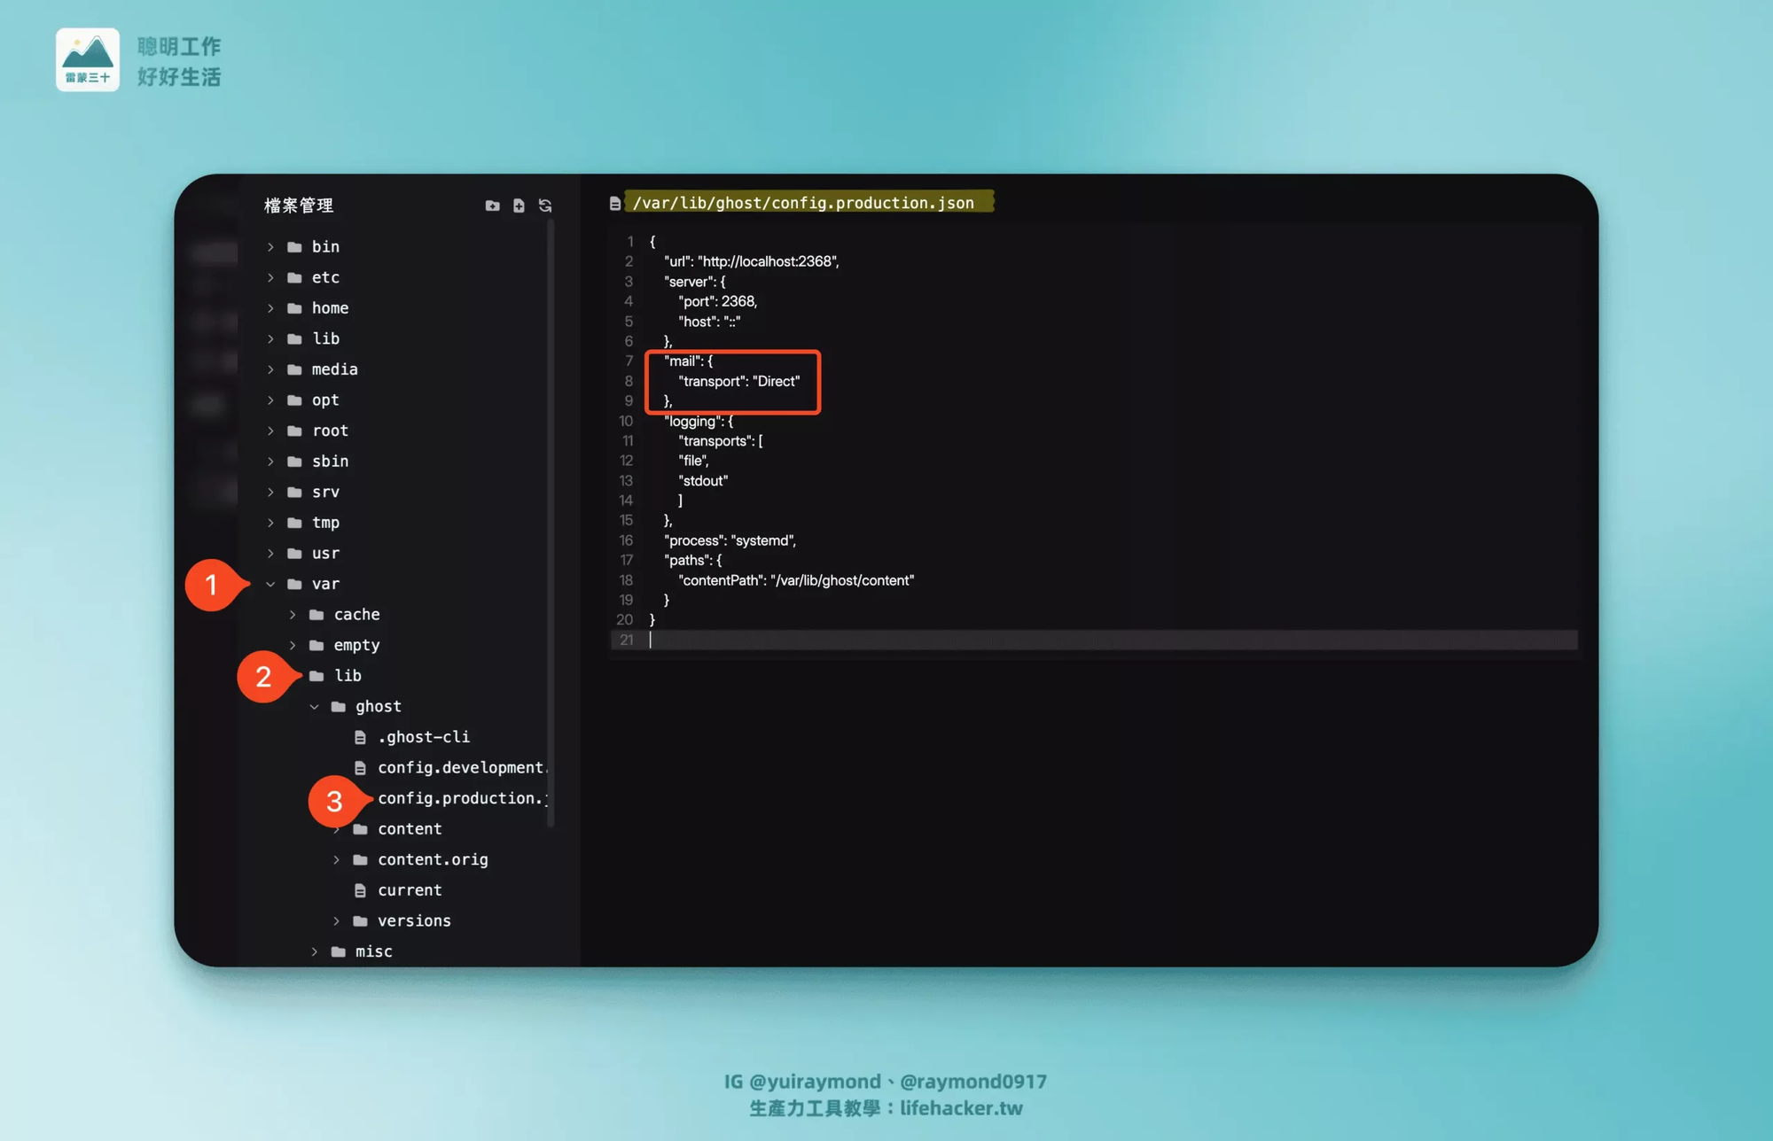Click the ghost folder icon
This screenshot has height=1141, width=1773.
pos(338,707)
